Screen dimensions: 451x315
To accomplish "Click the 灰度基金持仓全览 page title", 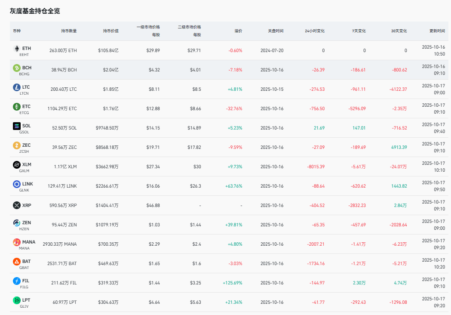I will (35, 11).
